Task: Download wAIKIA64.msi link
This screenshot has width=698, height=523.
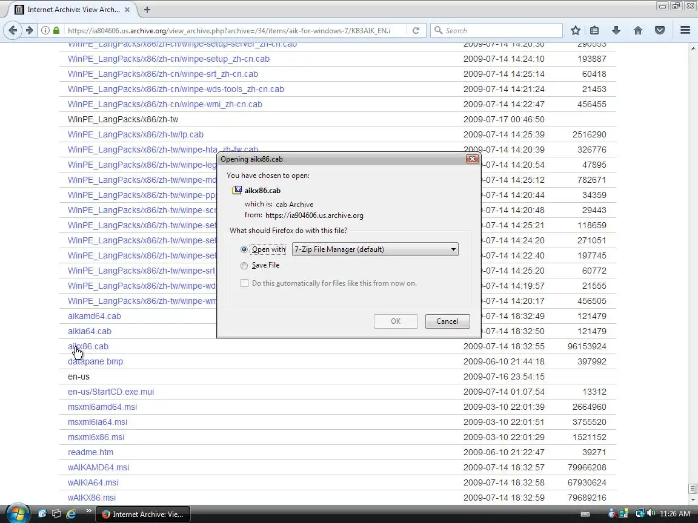Action: [x=93, y=482]
